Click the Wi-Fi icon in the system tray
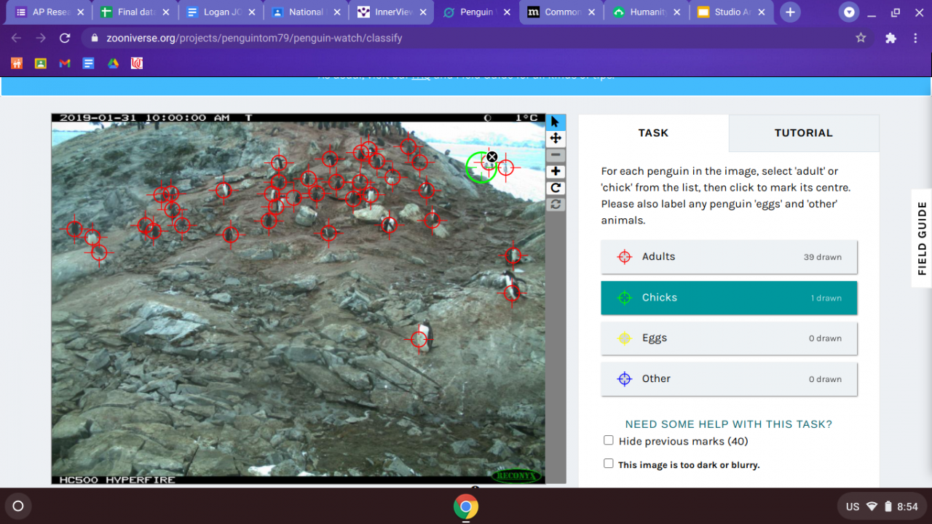The width and height of the screenshot is (932, 524). pos(872,507)
